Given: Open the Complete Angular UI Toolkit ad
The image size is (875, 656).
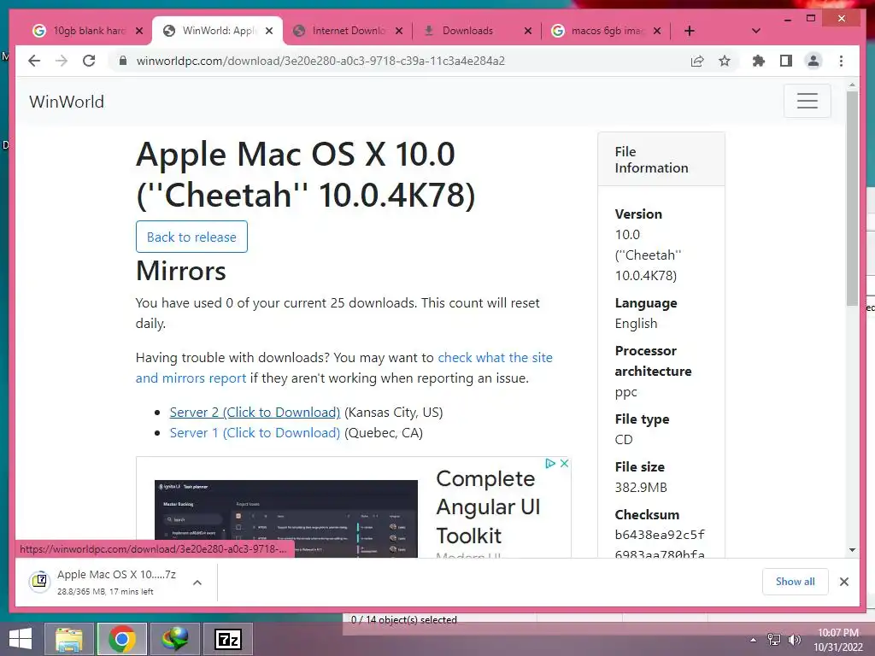Looking at the screenshot, I should point(488,507).
